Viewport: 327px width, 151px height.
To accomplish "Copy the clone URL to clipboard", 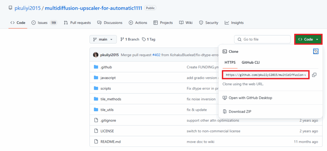I will coord(314,75).
